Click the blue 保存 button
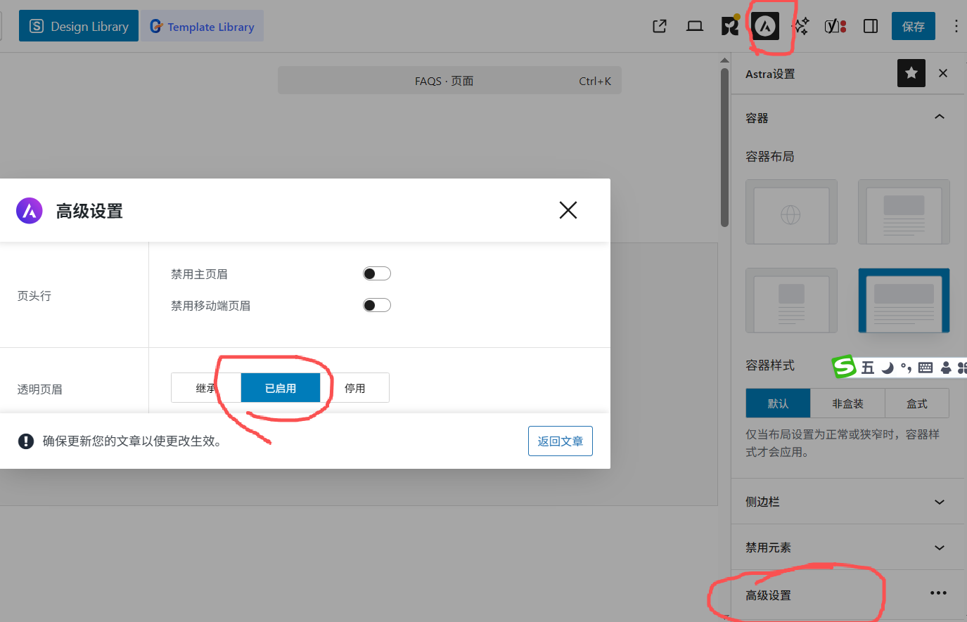Screen dimensions: 967x622 pyautogui.click(x=913, y=27)
